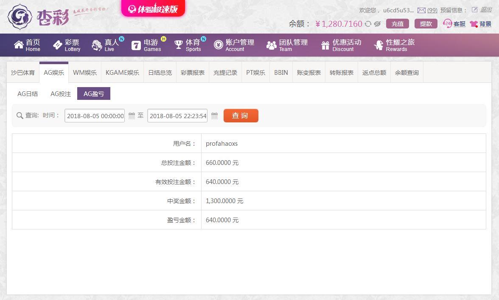The height and width of the screenshot is (300, 499).
Task: Click the 1,300.0000 元 winnings value
Action: click(x=224, y=201)
